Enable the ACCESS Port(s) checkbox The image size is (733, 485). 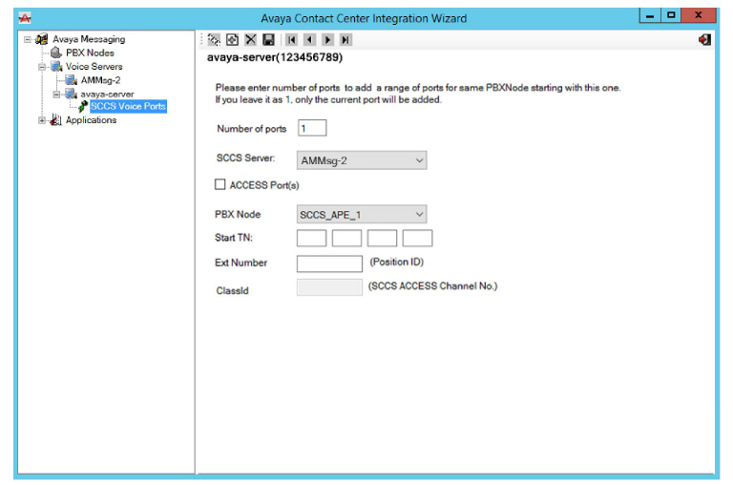[x=220, y=185]
